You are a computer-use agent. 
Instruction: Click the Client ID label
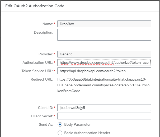pyautogui.click(x=45, y=108)
